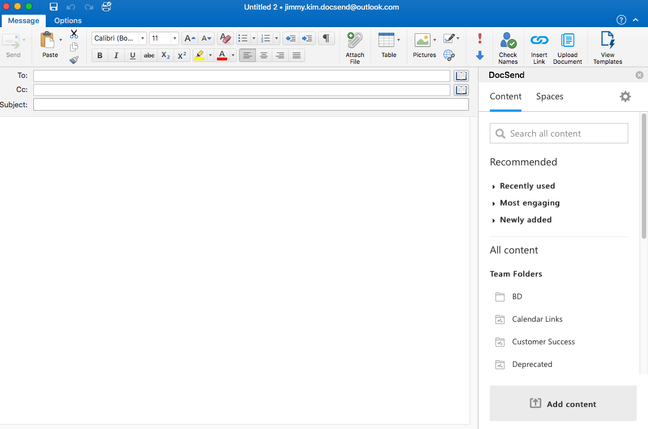Toggle bold text formatting
Screen dimensions: 648x429
point(99,55)
